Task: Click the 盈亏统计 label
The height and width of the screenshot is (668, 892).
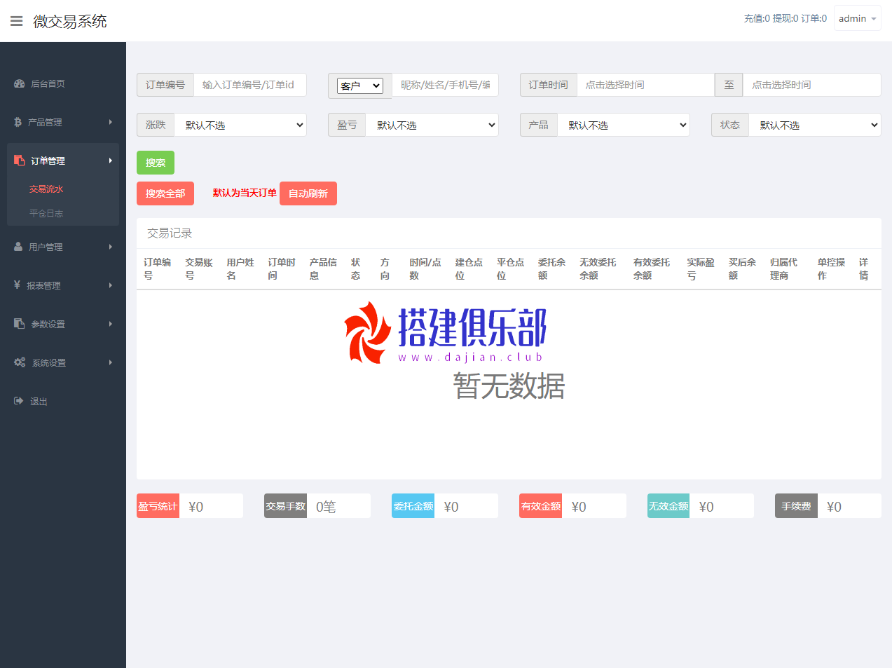Action: click(x=158, y=506)
